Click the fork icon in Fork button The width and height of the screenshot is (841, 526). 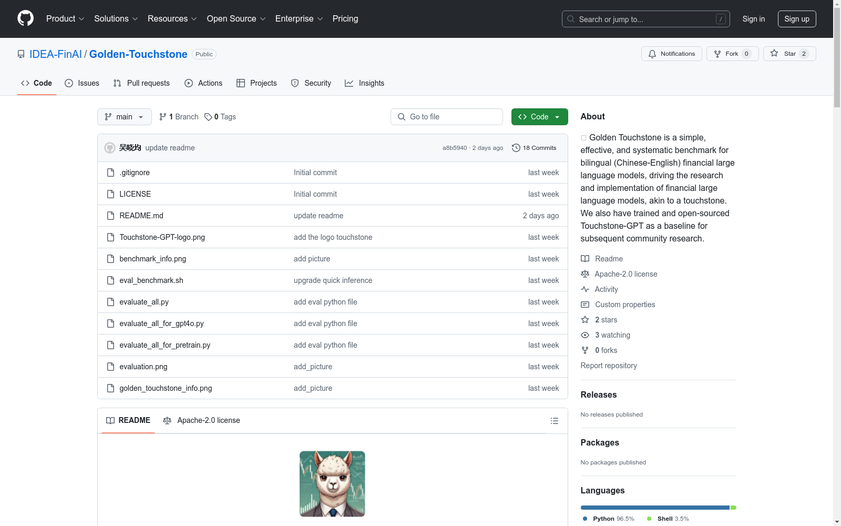(x=717, y=54)
